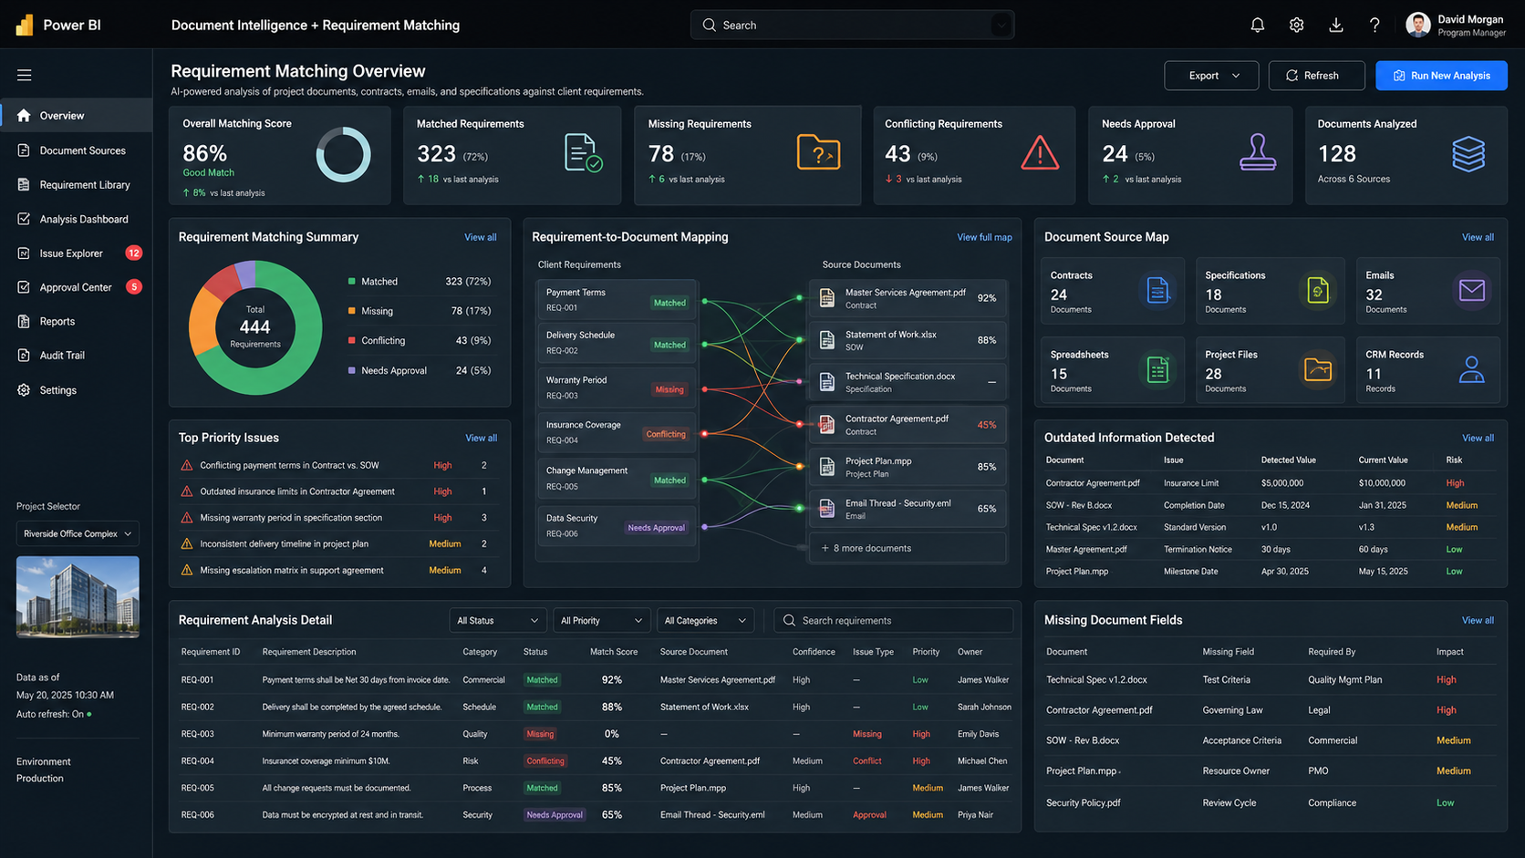Open Approval Center in sidebar

77,287
